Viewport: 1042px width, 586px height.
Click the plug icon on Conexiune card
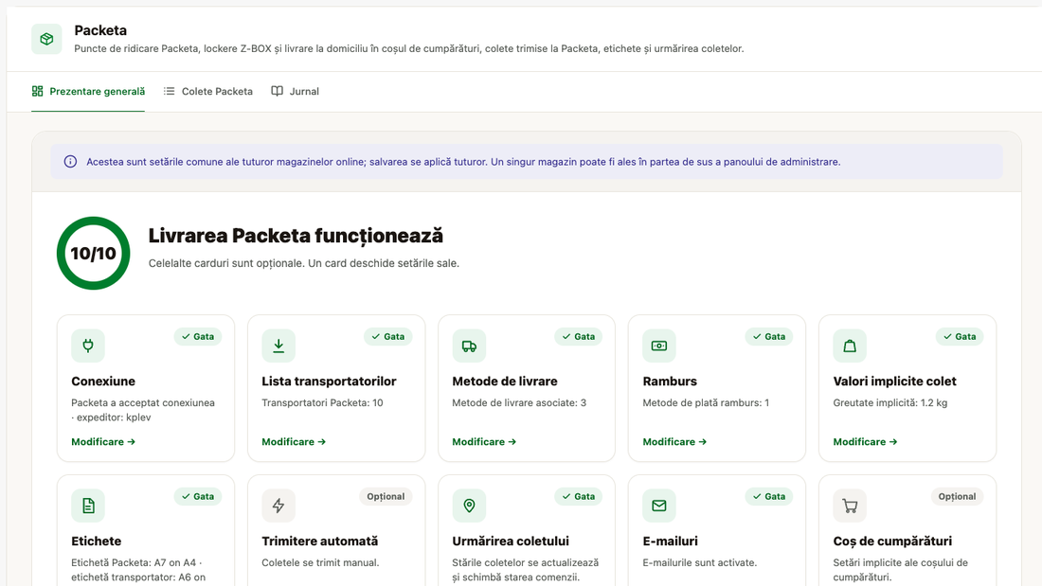pyautogui.click(x=88, y=346)
